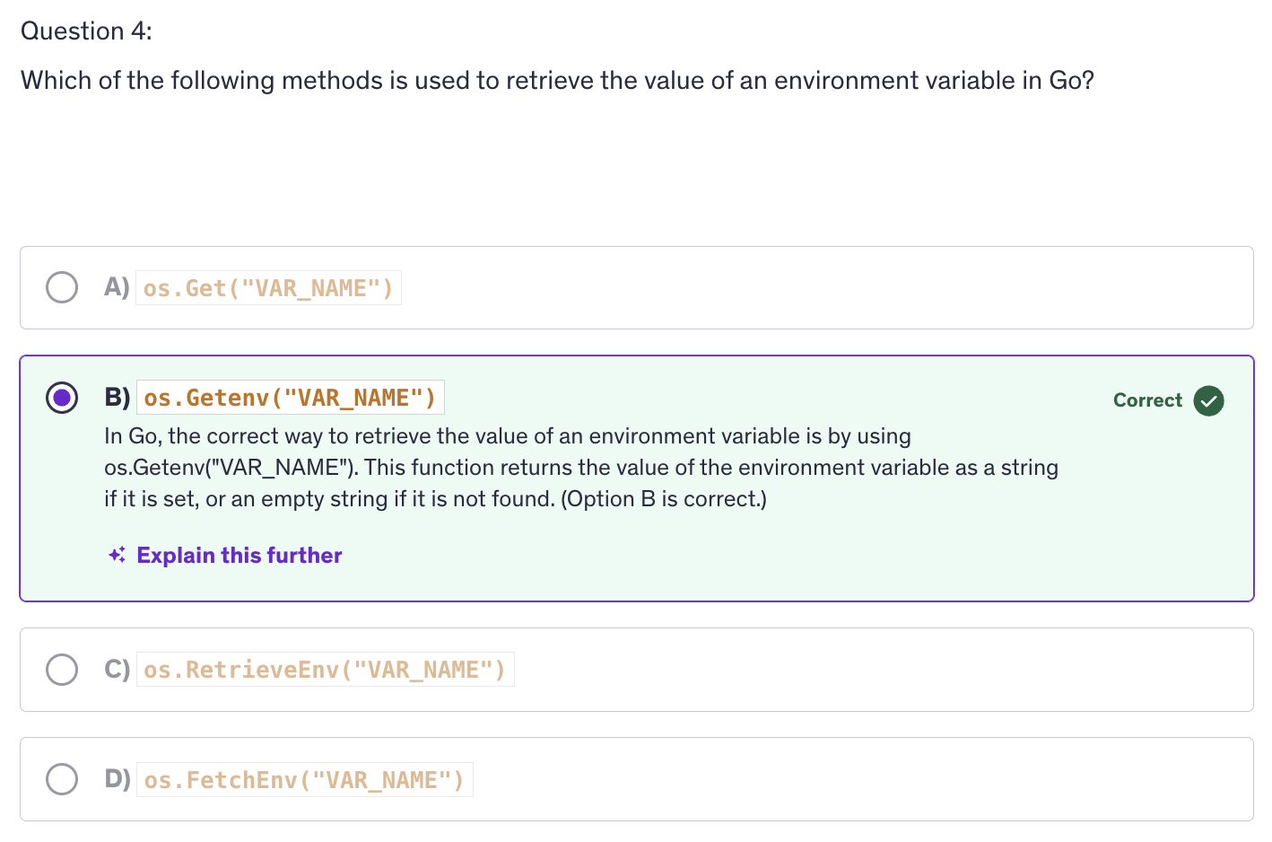Click the os.Getenv("VAR_NAME") code snippet

click(x=290, y=398)
